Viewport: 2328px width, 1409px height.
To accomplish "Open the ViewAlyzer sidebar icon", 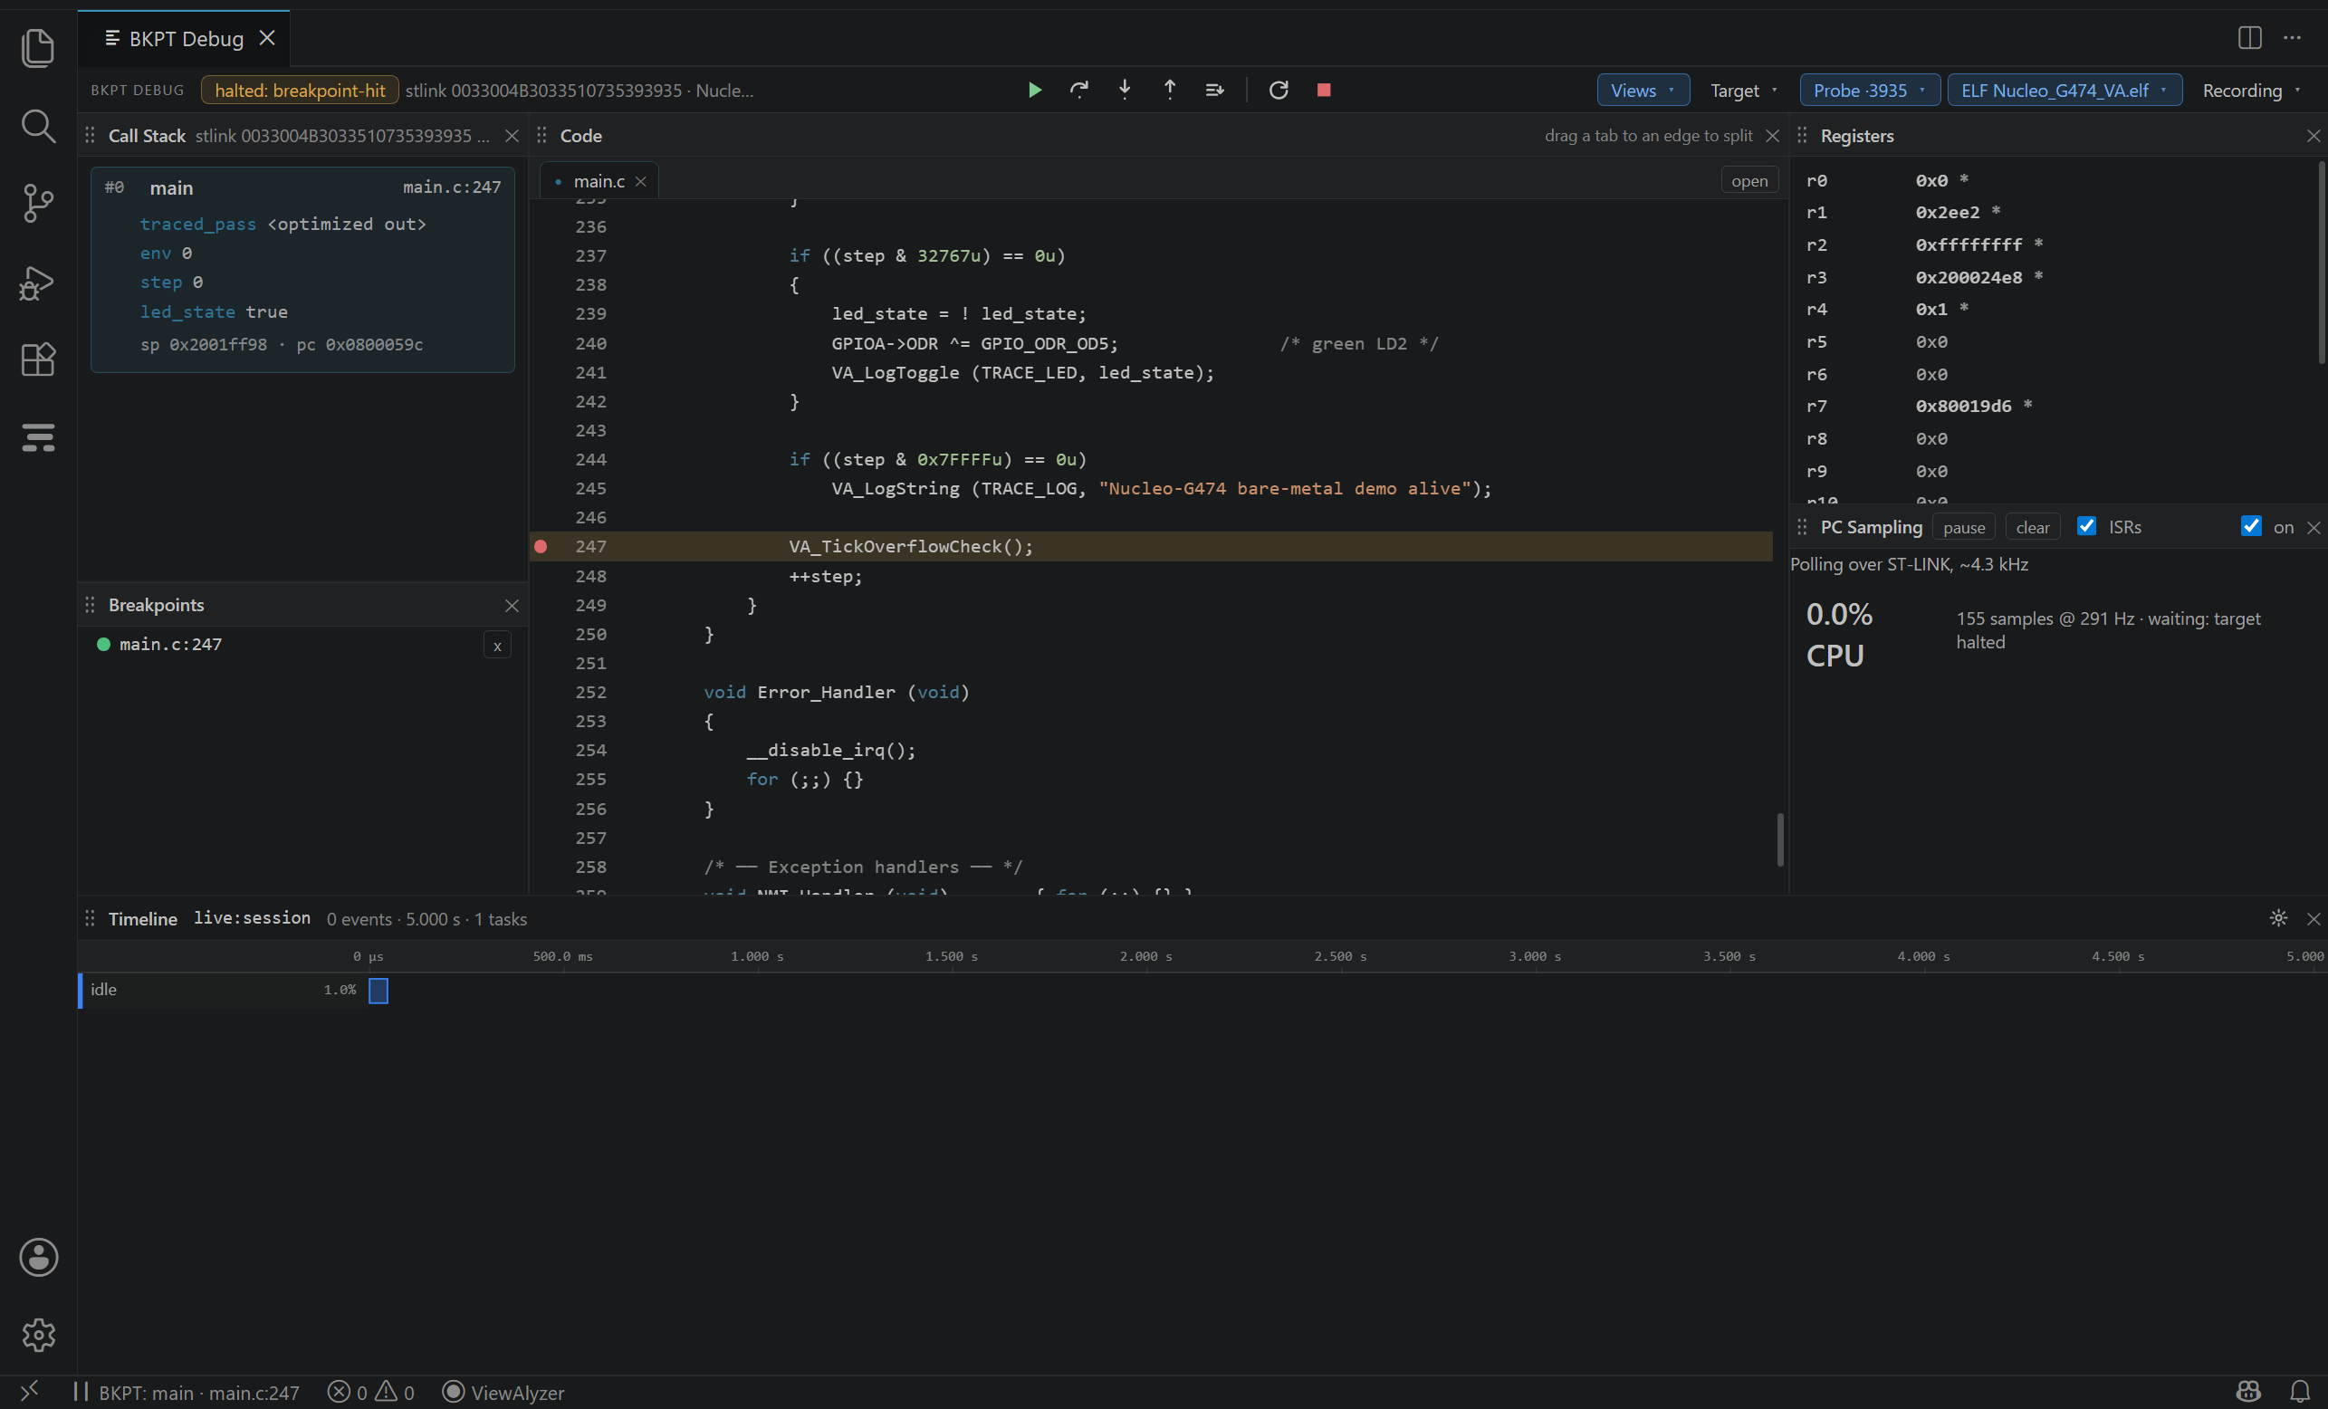I will (38, 436).
